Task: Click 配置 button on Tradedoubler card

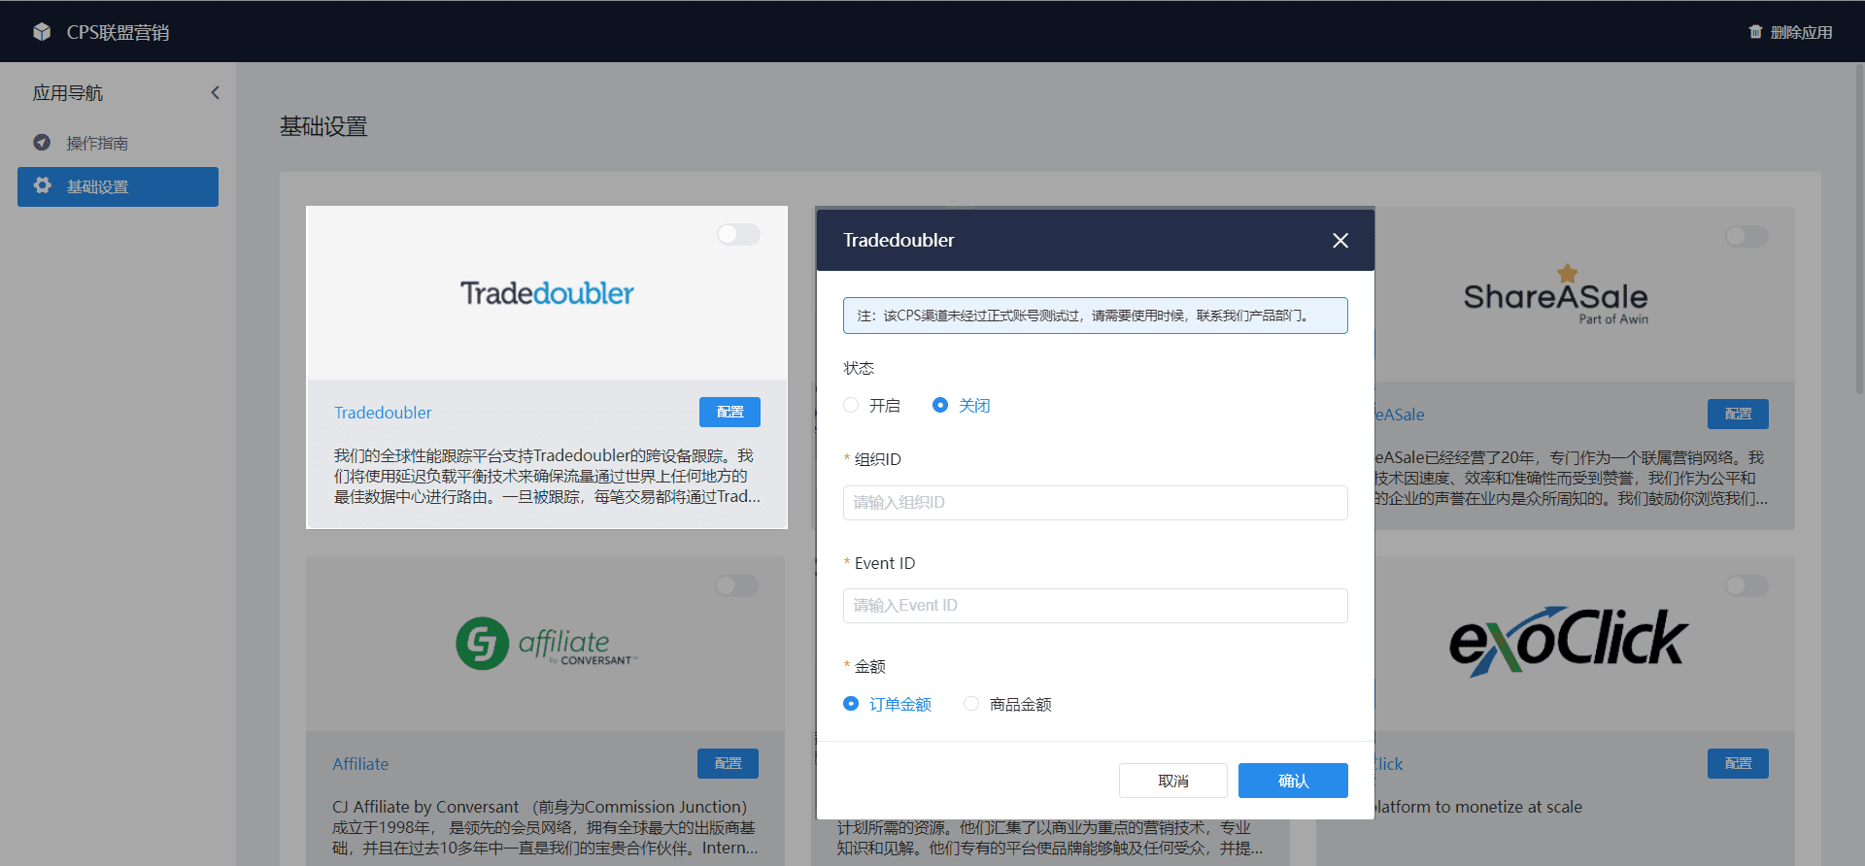Action: 729,412
